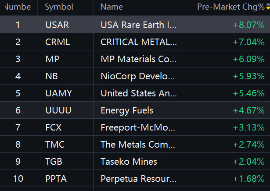The width and height of the screenshot is (270, 191).
Task: Select the CRML ticker symbol
Action: (58, 42)
